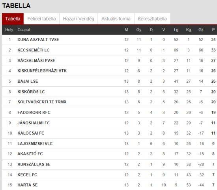
Task: Select JÁNOSHALMI FC team name
Action: pyautogui.click(x=34, y=123)
